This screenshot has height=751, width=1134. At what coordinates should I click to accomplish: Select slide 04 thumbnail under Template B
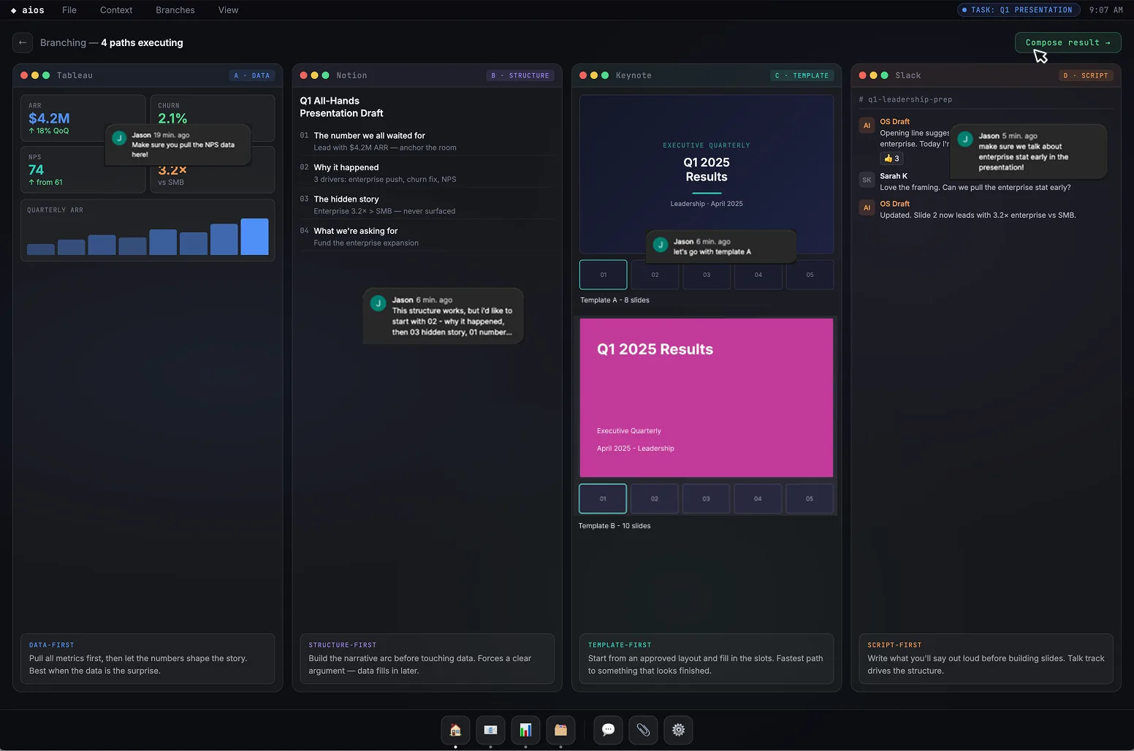(x=758, y=499)
